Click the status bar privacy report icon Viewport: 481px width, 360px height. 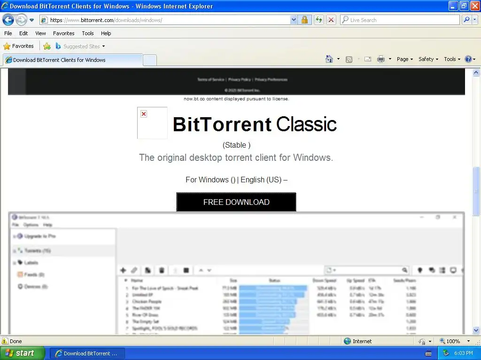[x=422, y=341]
